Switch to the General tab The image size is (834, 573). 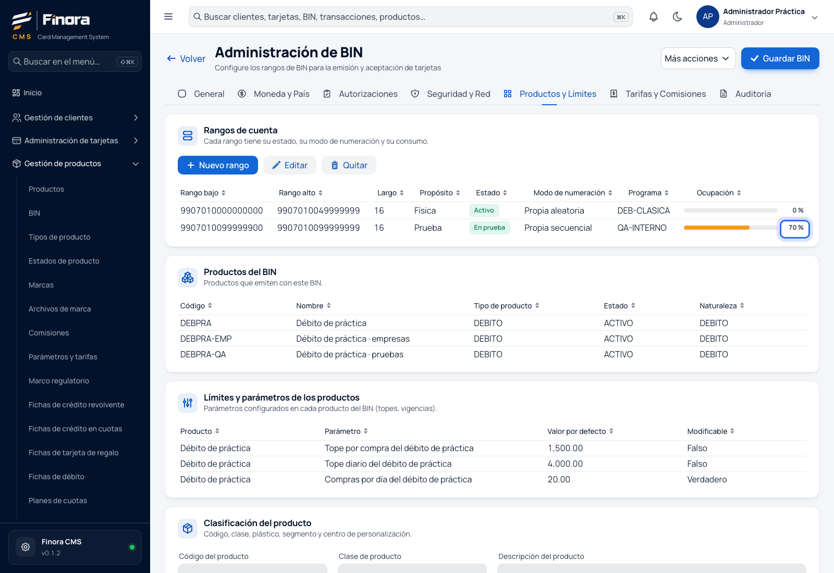point(201,94)
